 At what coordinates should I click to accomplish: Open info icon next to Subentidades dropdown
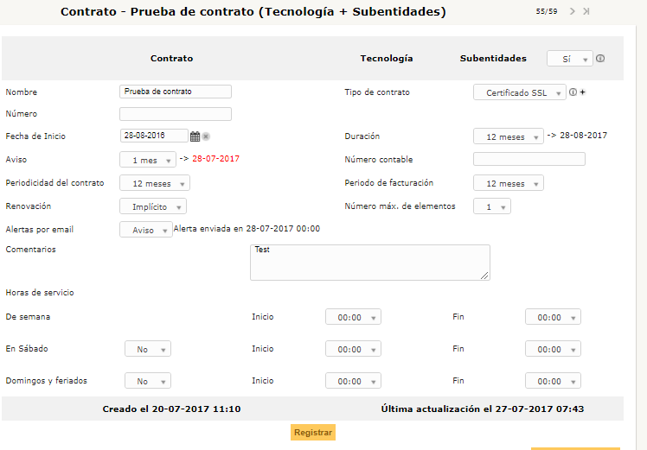(x=600, y=59)
